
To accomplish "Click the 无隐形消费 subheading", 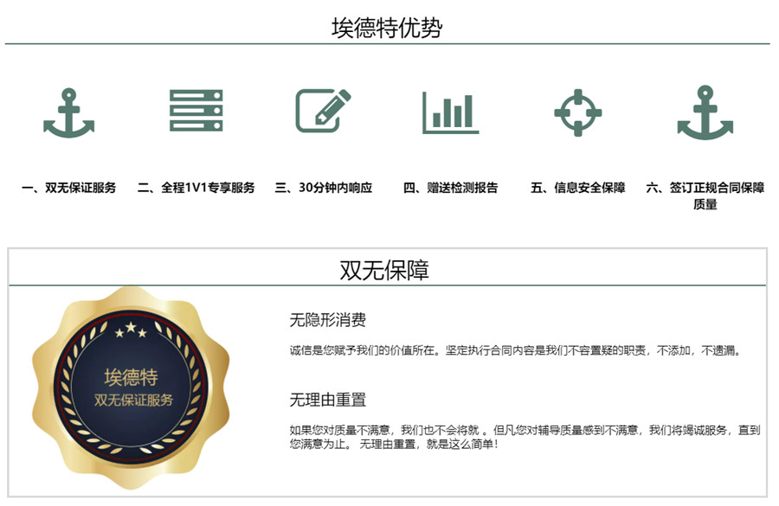I will point(328,320).
